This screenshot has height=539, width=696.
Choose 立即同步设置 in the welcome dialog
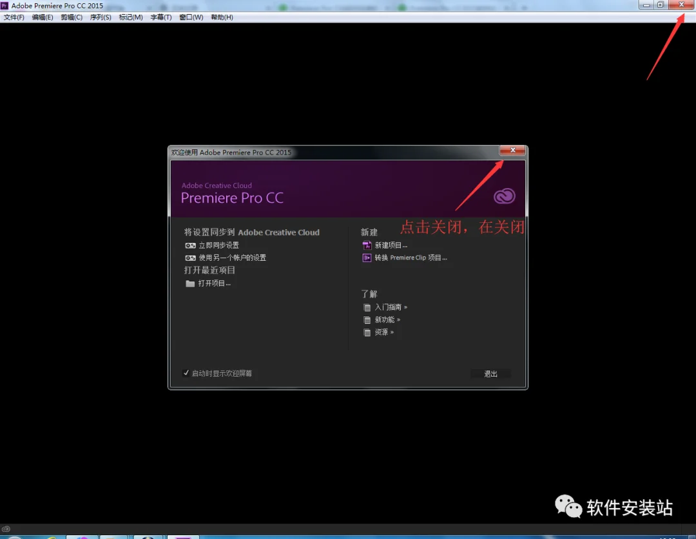[212, 245]
